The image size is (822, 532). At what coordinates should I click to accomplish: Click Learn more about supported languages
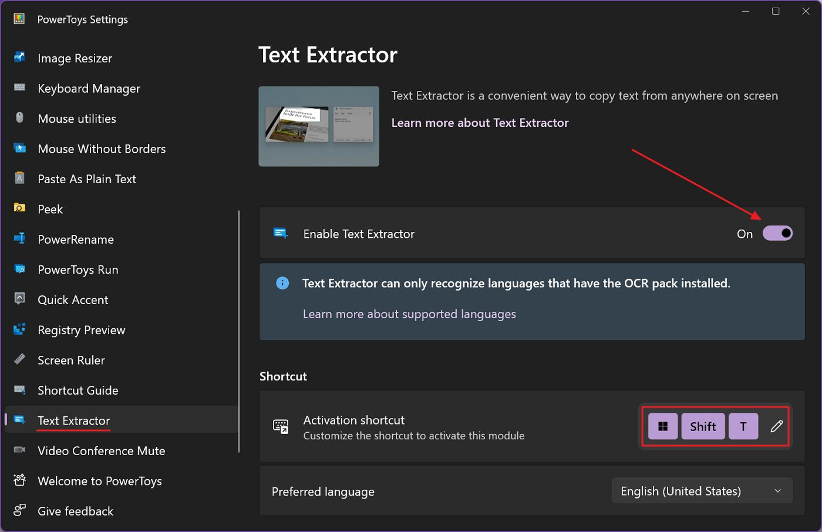tap(409, 314)
